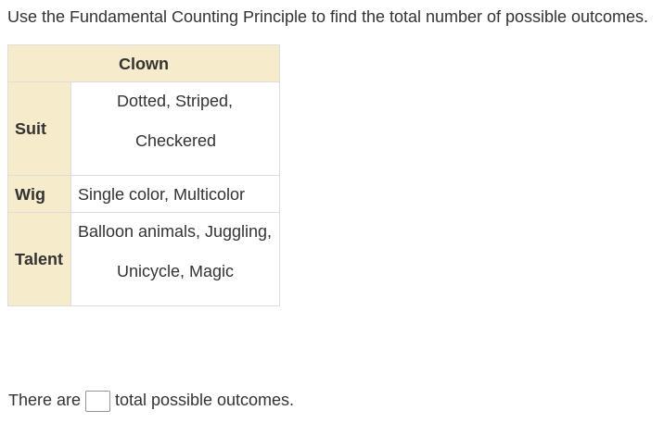Click the answer box after 'There are'

click(x=97, y=401)
